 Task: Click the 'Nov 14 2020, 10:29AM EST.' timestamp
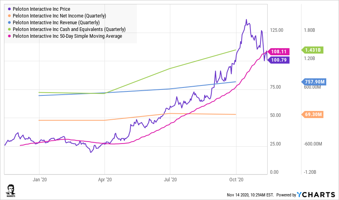point(250,195)
